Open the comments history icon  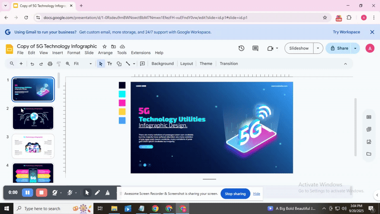point(256,49)
